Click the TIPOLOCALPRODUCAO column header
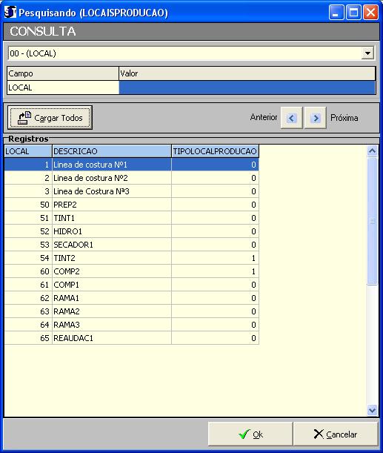Screen dimensions: 383x453 [x=215, y=151]
